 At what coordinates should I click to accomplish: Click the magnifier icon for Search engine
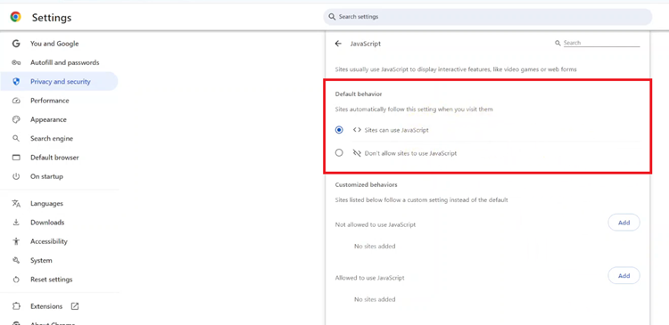pos(16,138)
